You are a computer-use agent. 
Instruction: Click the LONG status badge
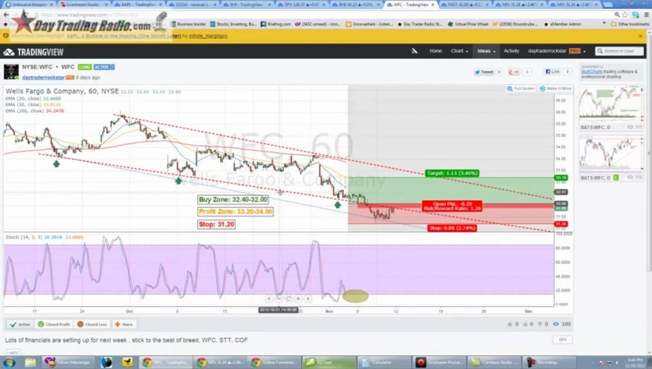(x=85, y=67)
